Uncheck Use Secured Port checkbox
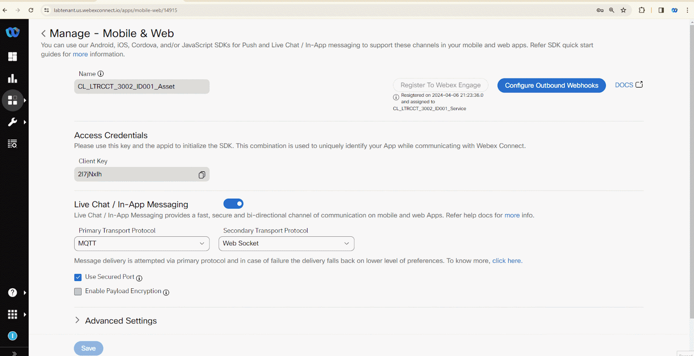694x356 pixels. coord(78,278)
